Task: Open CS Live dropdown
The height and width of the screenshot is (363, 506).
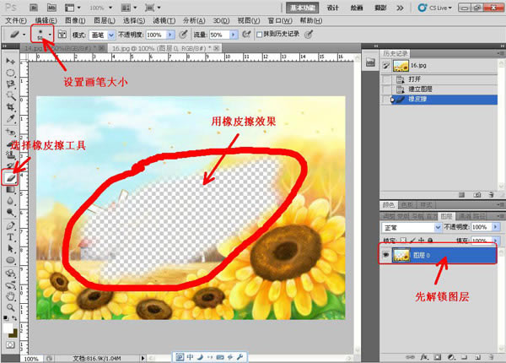Action: pos(434,8)
